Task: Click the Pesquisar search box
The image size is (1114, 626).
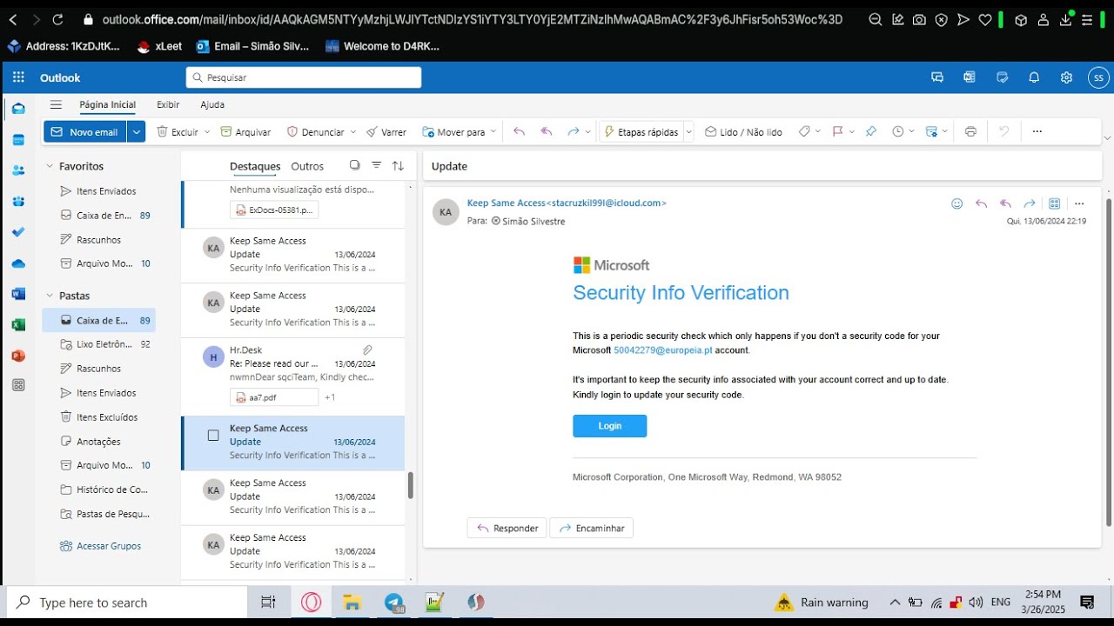Action: point(304,77)
